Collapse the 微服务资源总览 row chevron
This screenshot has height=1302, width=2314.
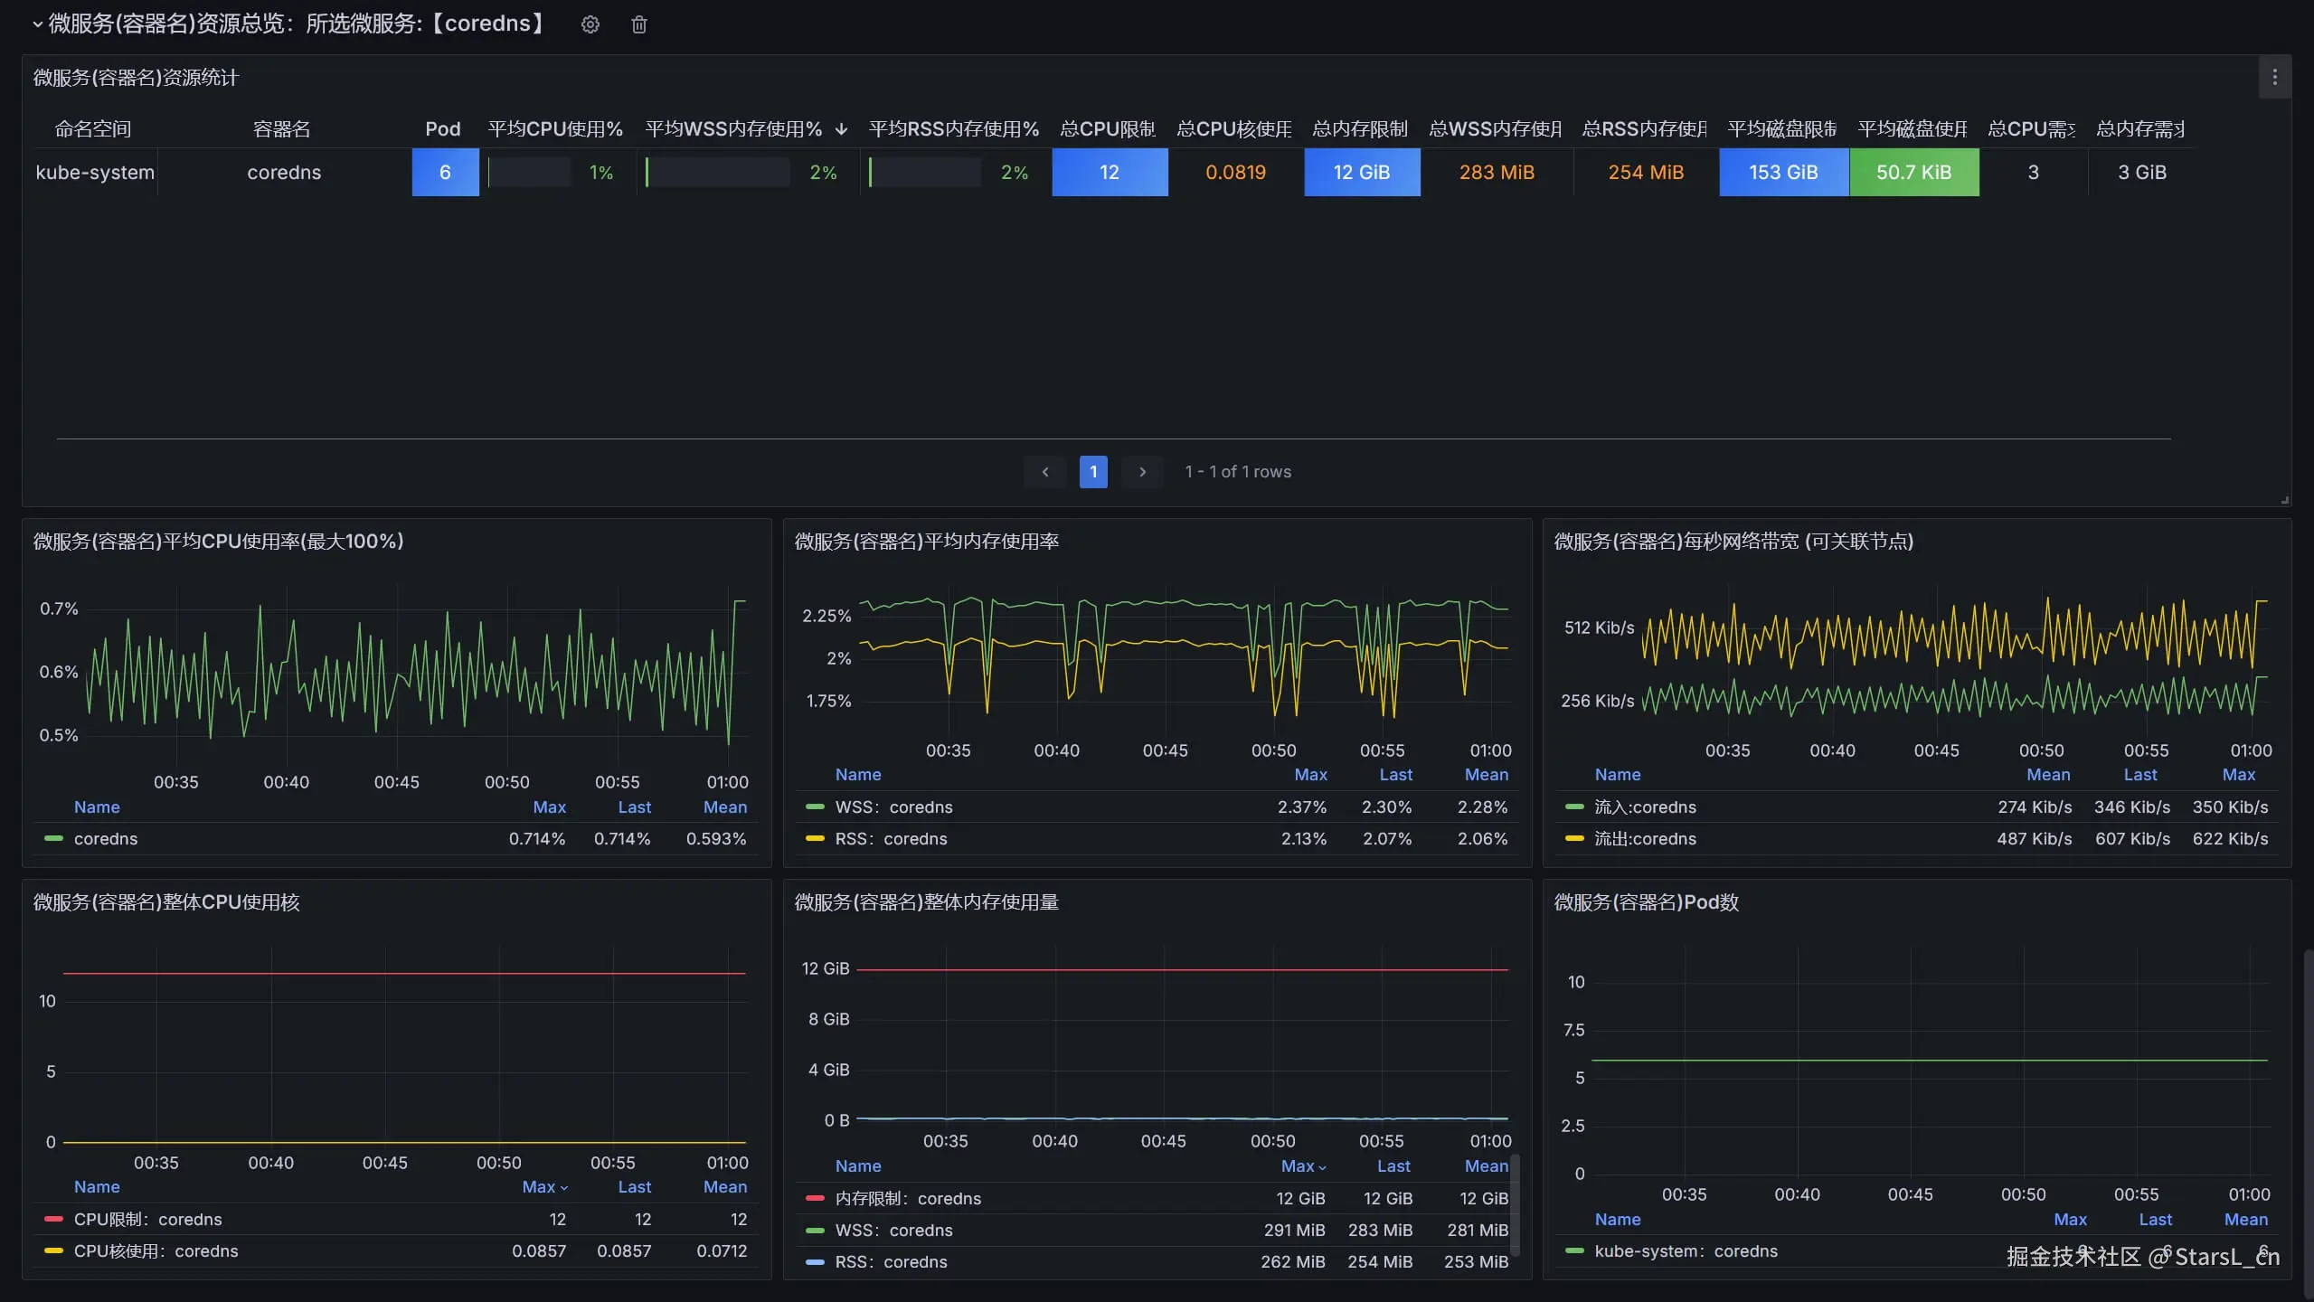(37, 24)
